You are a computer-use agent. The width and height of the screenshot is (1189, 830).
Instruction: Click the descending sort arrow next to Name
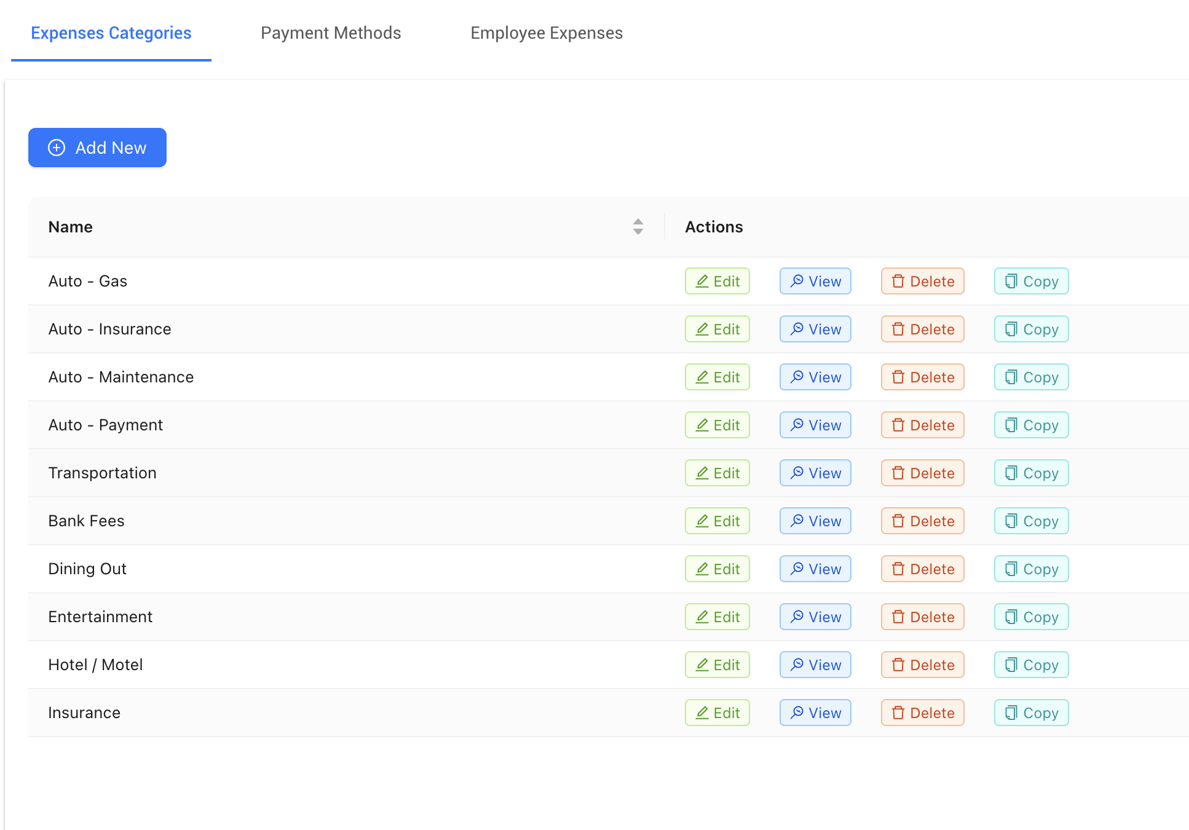[638, 231]
